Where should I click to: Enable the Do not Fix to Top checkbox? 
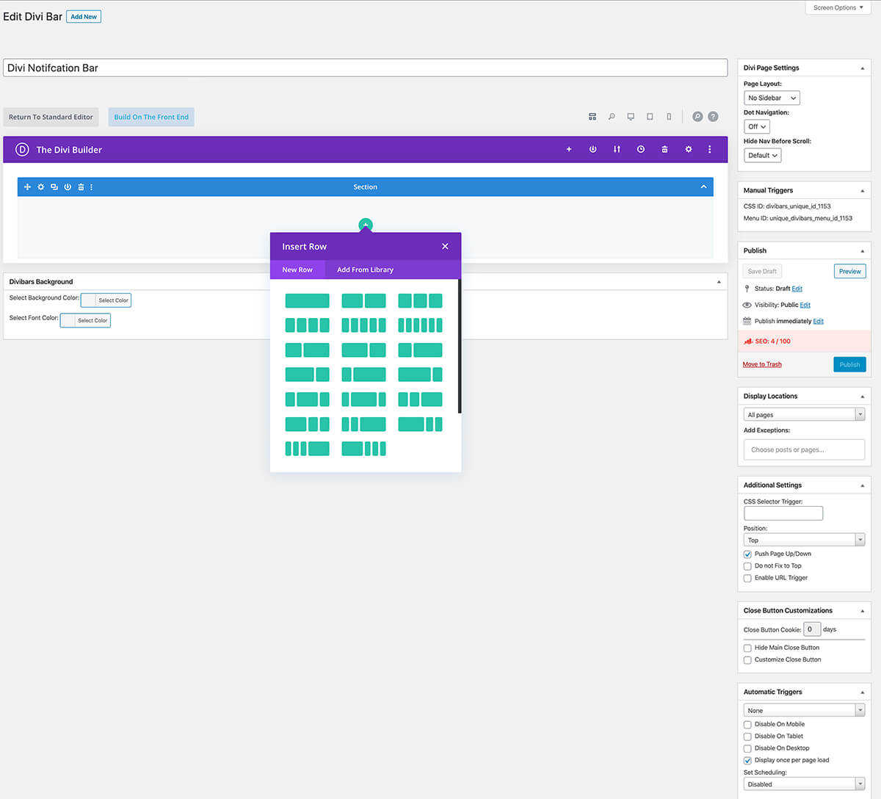pyautogui.click(x=747, y=566)
